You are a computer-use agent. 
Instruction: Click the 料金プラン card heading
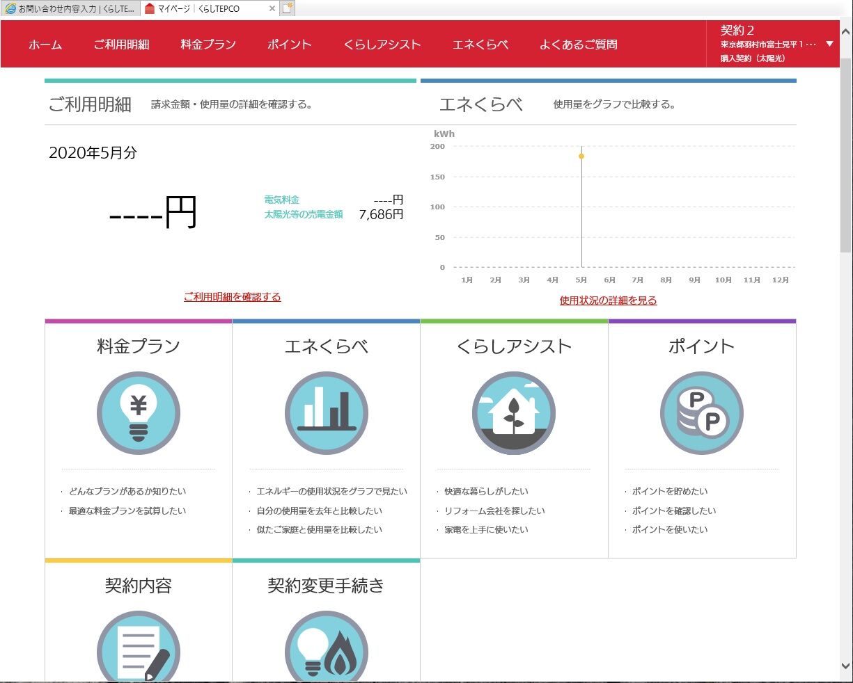139,346
